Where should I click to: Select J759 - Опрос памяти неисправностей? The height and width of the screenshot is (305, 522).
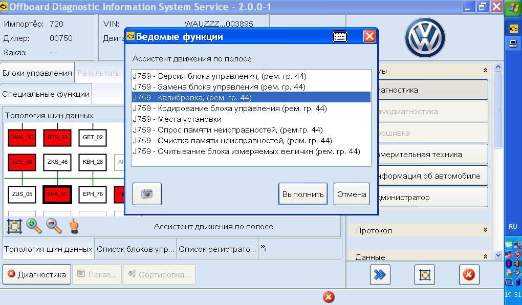[x=251, y=129]
